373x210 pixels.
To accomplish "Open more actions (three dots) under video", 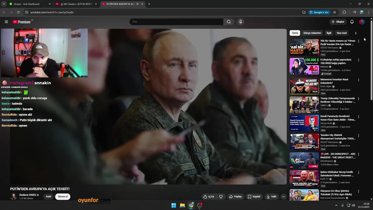I will pos(283,197).
